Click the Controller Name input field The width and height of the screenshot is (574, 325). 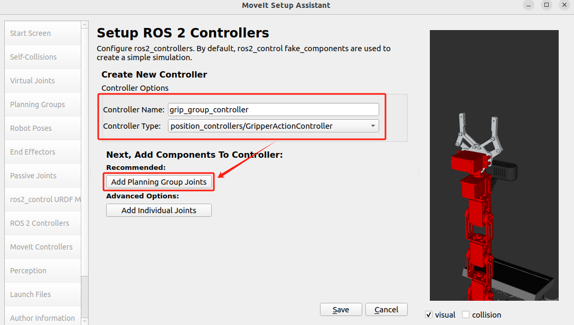coord(274,110)
